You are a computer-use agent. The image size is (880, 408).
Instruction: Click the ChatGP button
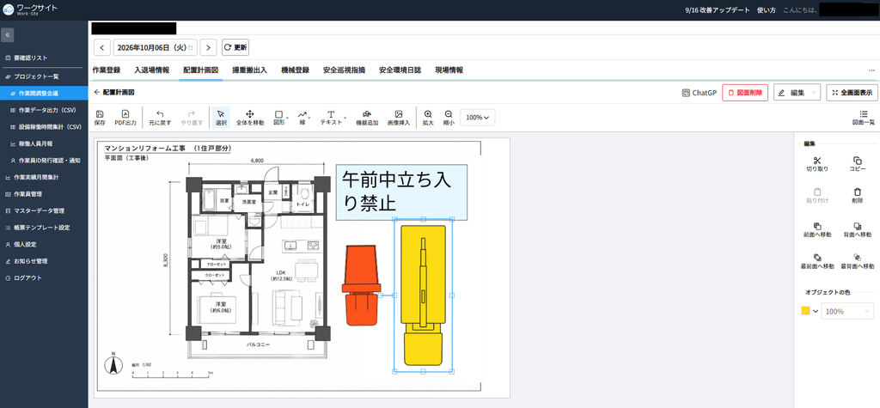700,93
